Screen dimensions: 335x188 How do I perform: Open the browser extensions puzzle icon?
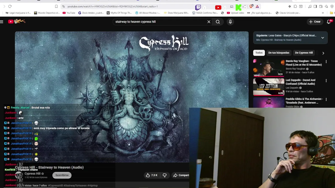coord(295,6)
